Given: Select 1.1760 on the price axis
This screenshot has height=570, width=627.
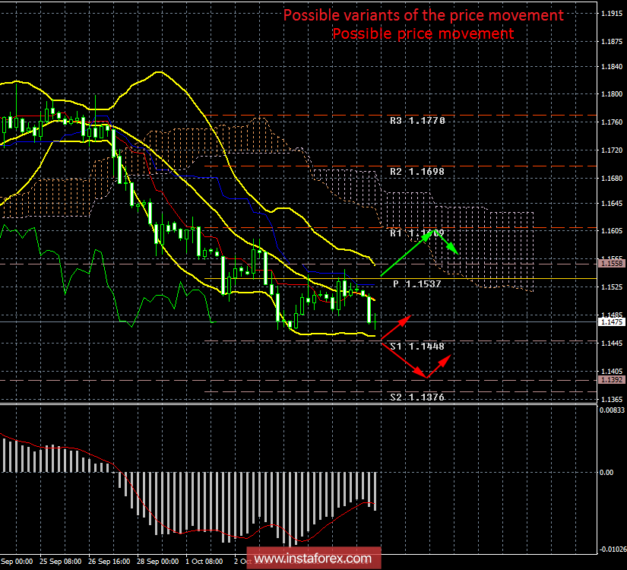Looking at the screenshot, I should click(x=612, y=122).
